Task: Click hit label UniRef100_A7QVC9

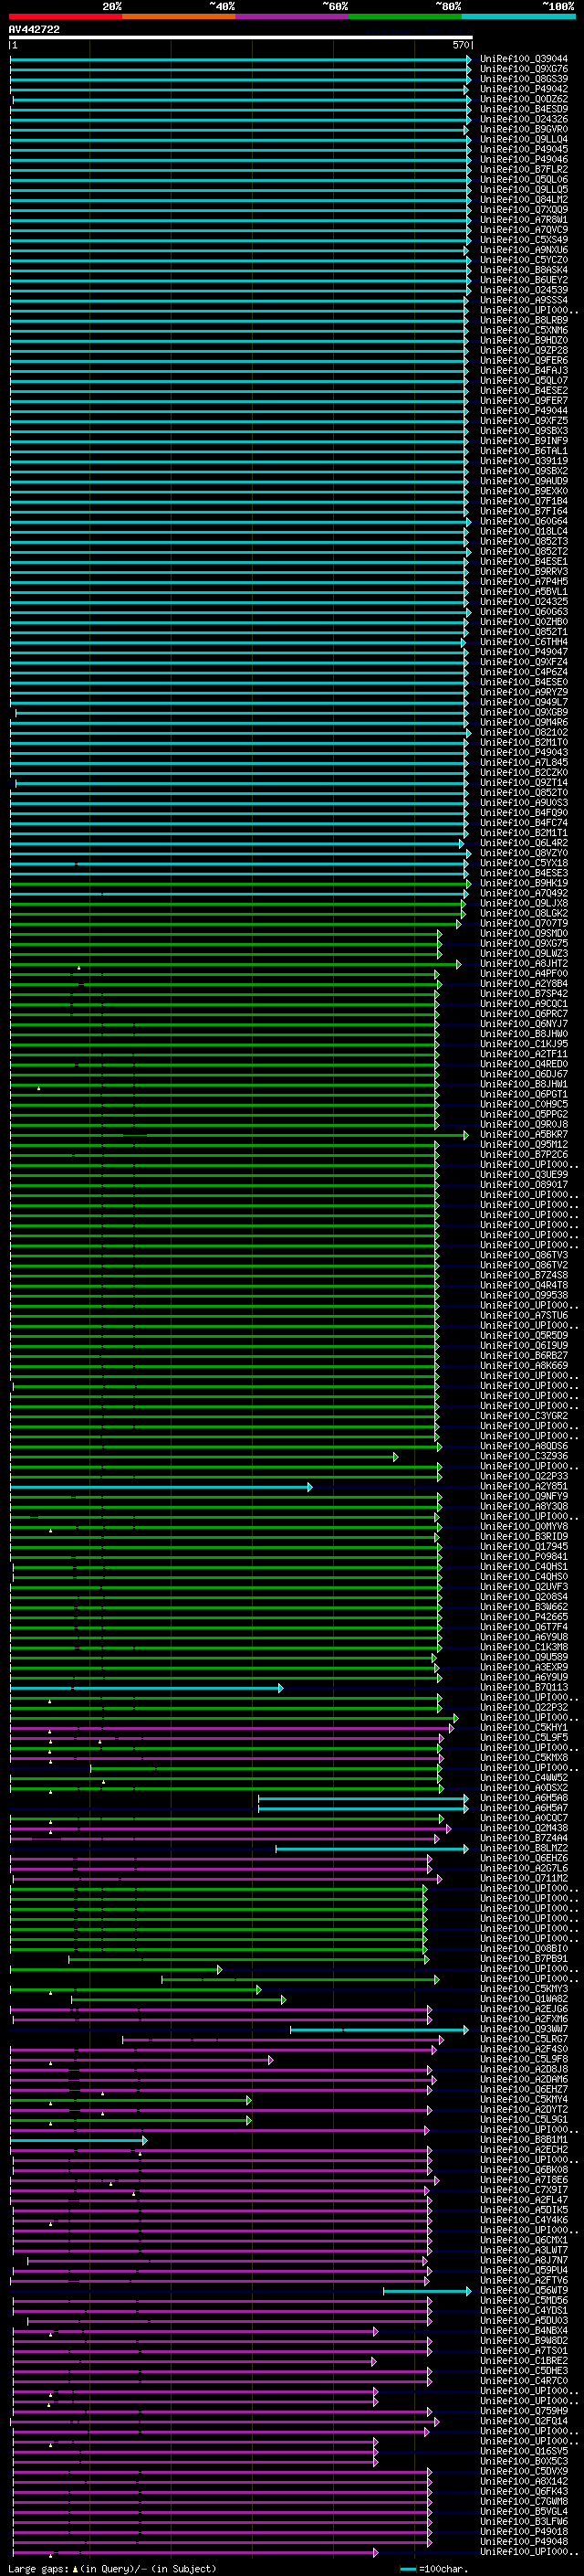Action: click(x=523, y=230)
